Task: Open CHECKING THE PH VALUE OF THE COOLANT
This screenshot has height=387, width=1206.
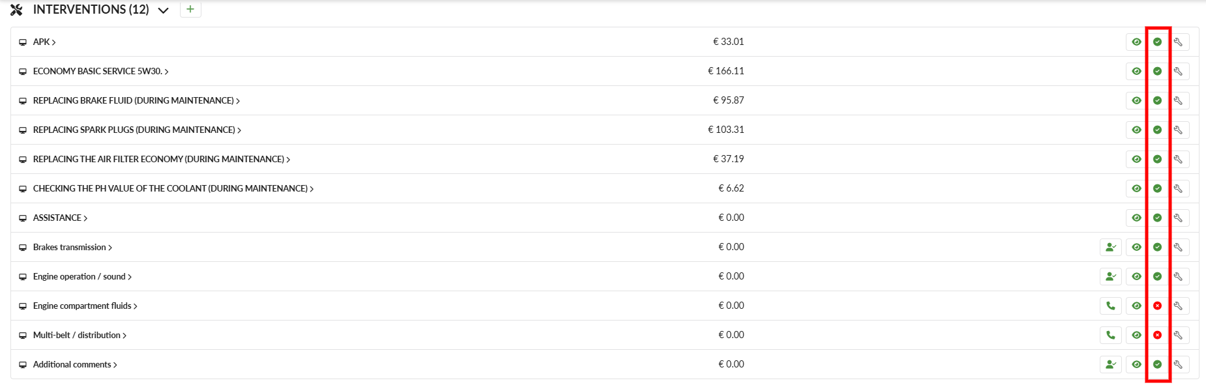Action: (173, 188)
